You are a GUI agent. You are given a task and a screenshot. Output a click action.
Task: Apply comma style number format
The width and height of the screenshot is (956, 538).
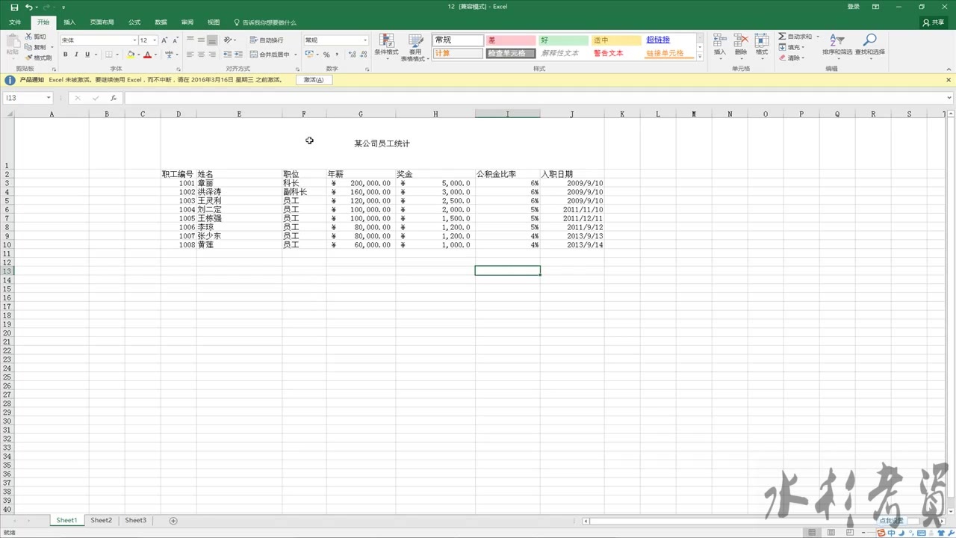coord(338,55)
